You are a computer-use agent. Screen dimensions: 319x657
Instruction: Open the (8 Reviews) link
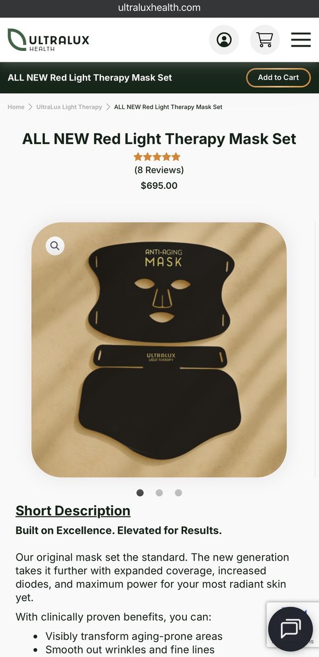(159, 170)
